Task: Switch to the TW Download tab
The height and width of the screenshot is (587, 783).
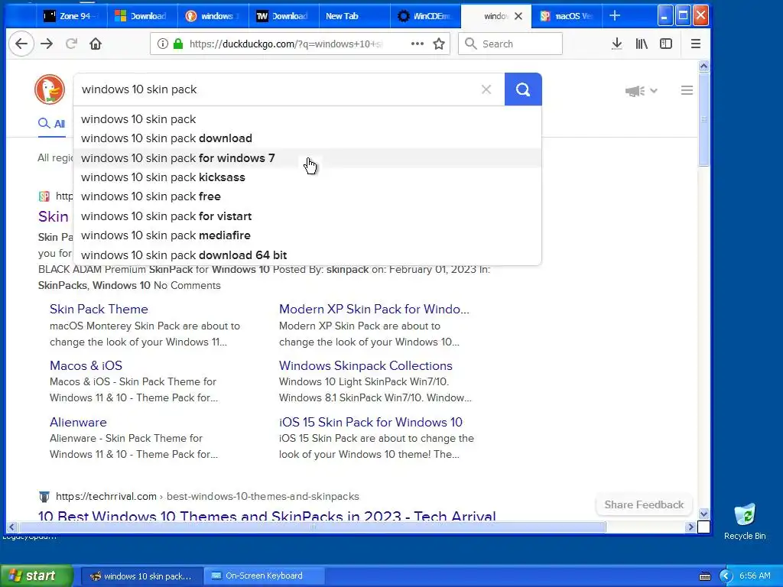Action: click(x=283, y=16)
